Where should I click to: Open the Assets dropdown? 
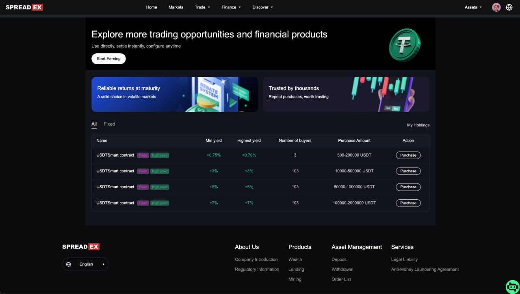click(x=473, y=7)
